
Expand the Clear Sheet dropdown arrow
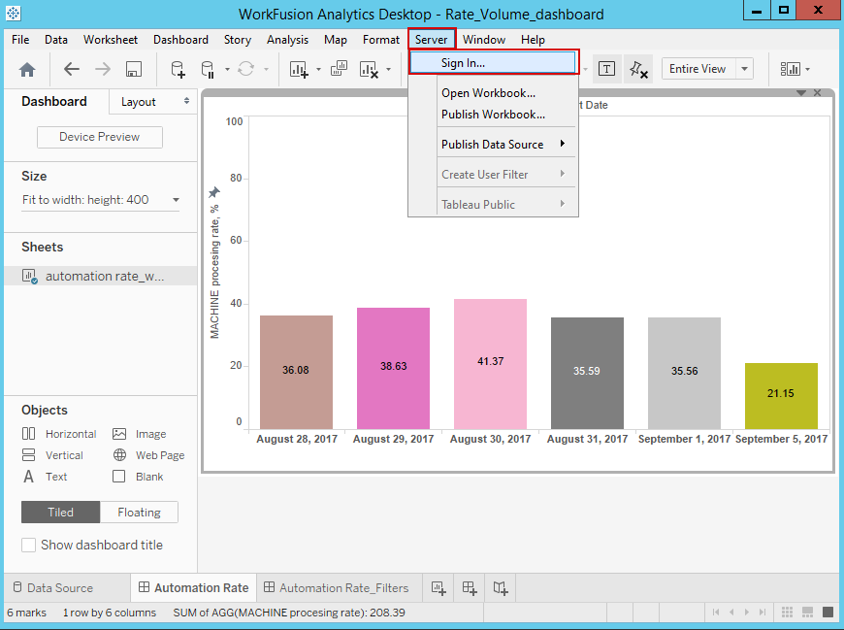coord(388,70)
